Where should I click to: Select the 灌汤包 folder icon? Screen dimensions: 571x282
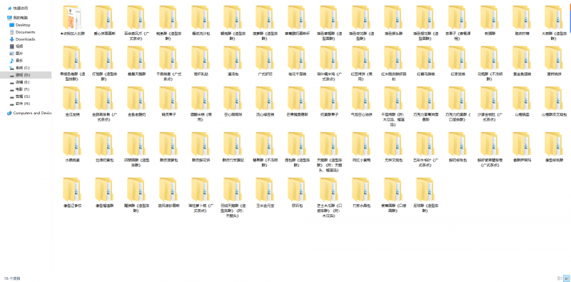[x=233, y=58]
